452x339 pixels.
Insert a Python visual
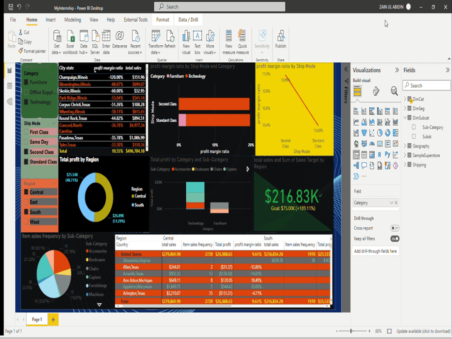click(387, 155)
